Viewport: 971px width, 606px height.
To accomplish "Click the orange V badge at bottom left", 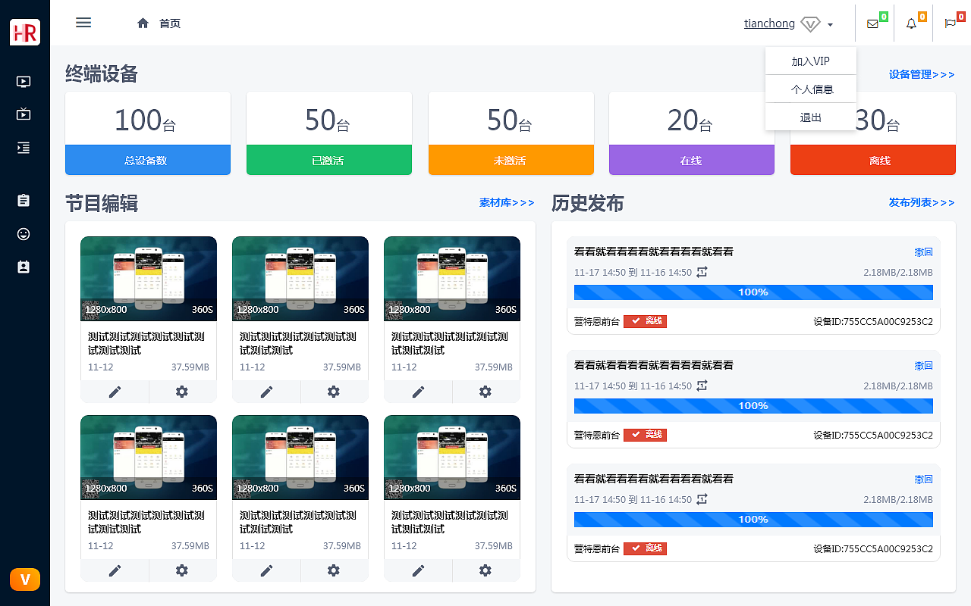I will click(25, 579).
